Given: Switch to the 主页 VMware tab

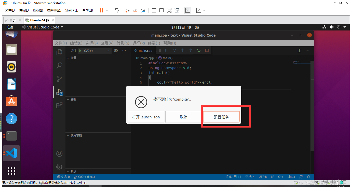Looking at the screenshot, I should tap(13, 20).
